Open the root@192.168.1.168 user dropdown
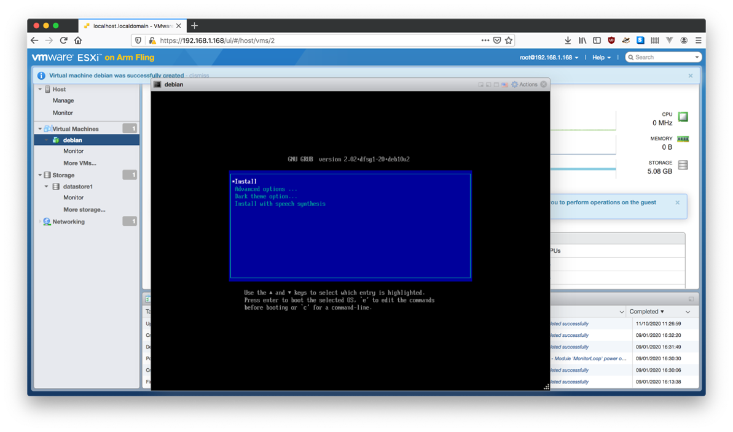Screen dimensions: 733x432 [x=549, y=58]
